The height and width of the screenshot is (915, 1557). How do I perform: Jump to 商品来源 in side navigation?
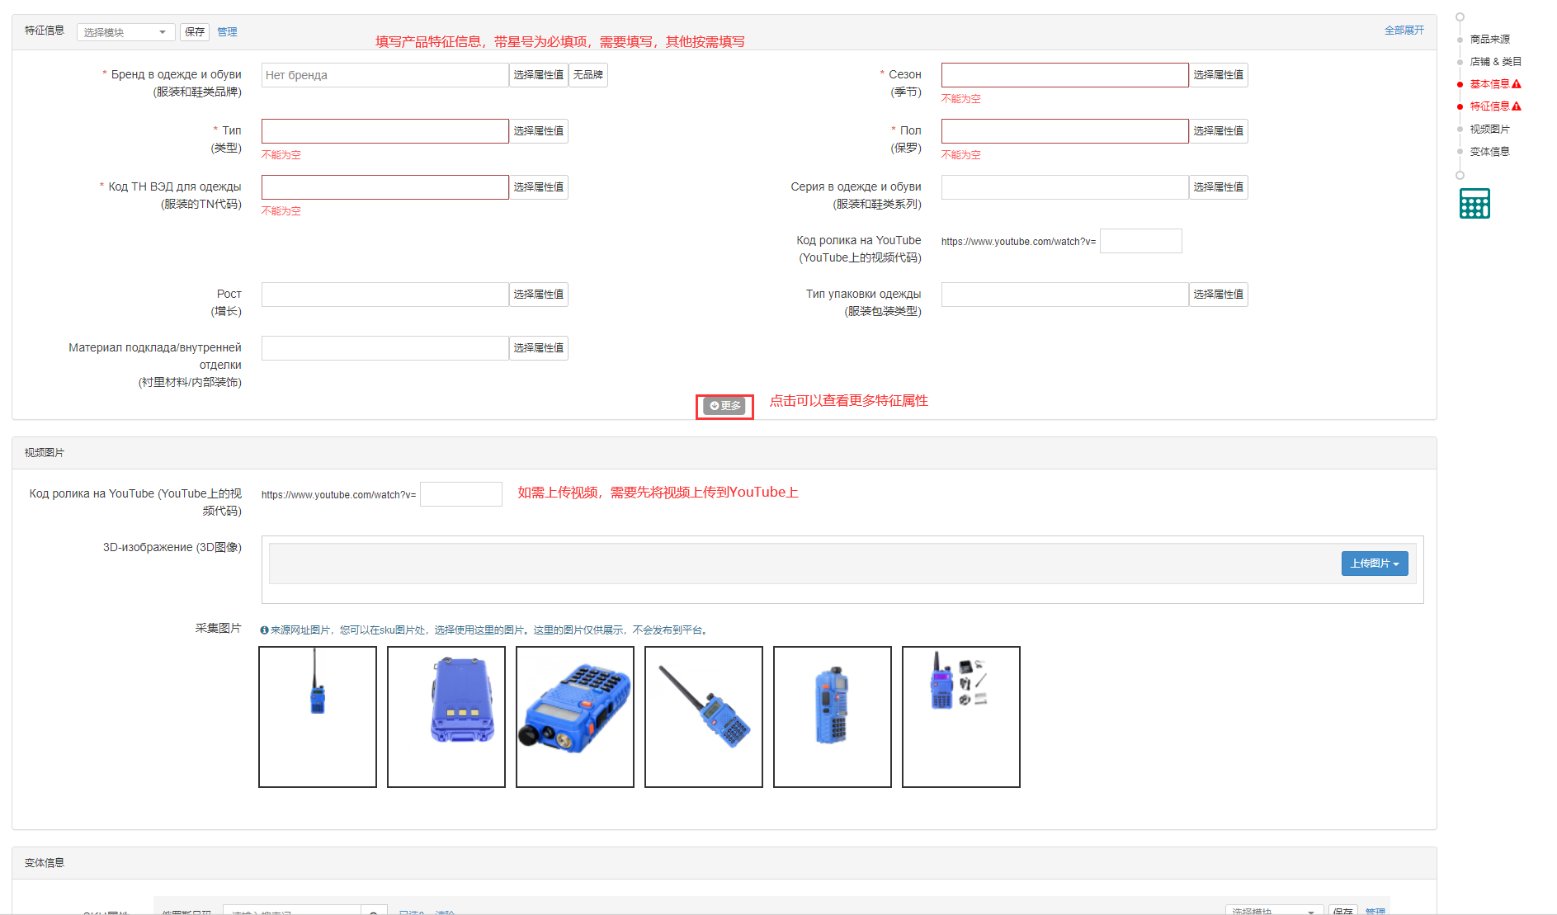1489,40
